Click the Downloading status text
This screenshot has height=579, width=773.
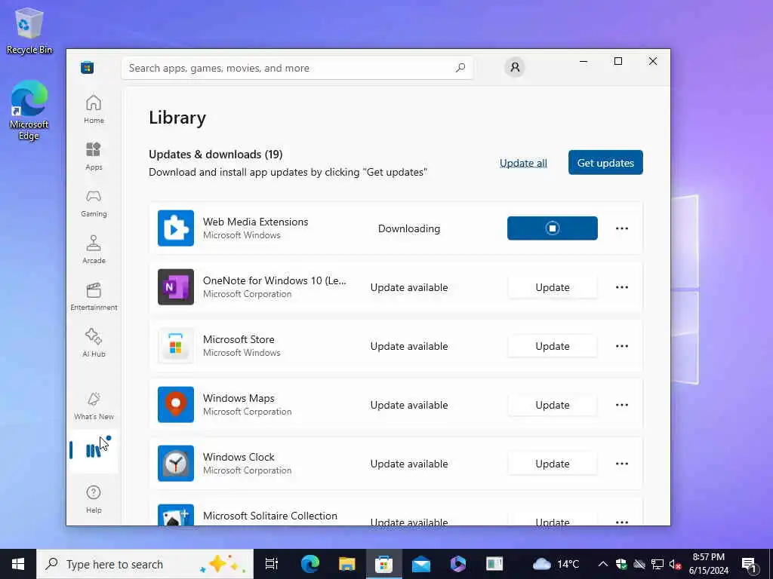tap(408, 228)
